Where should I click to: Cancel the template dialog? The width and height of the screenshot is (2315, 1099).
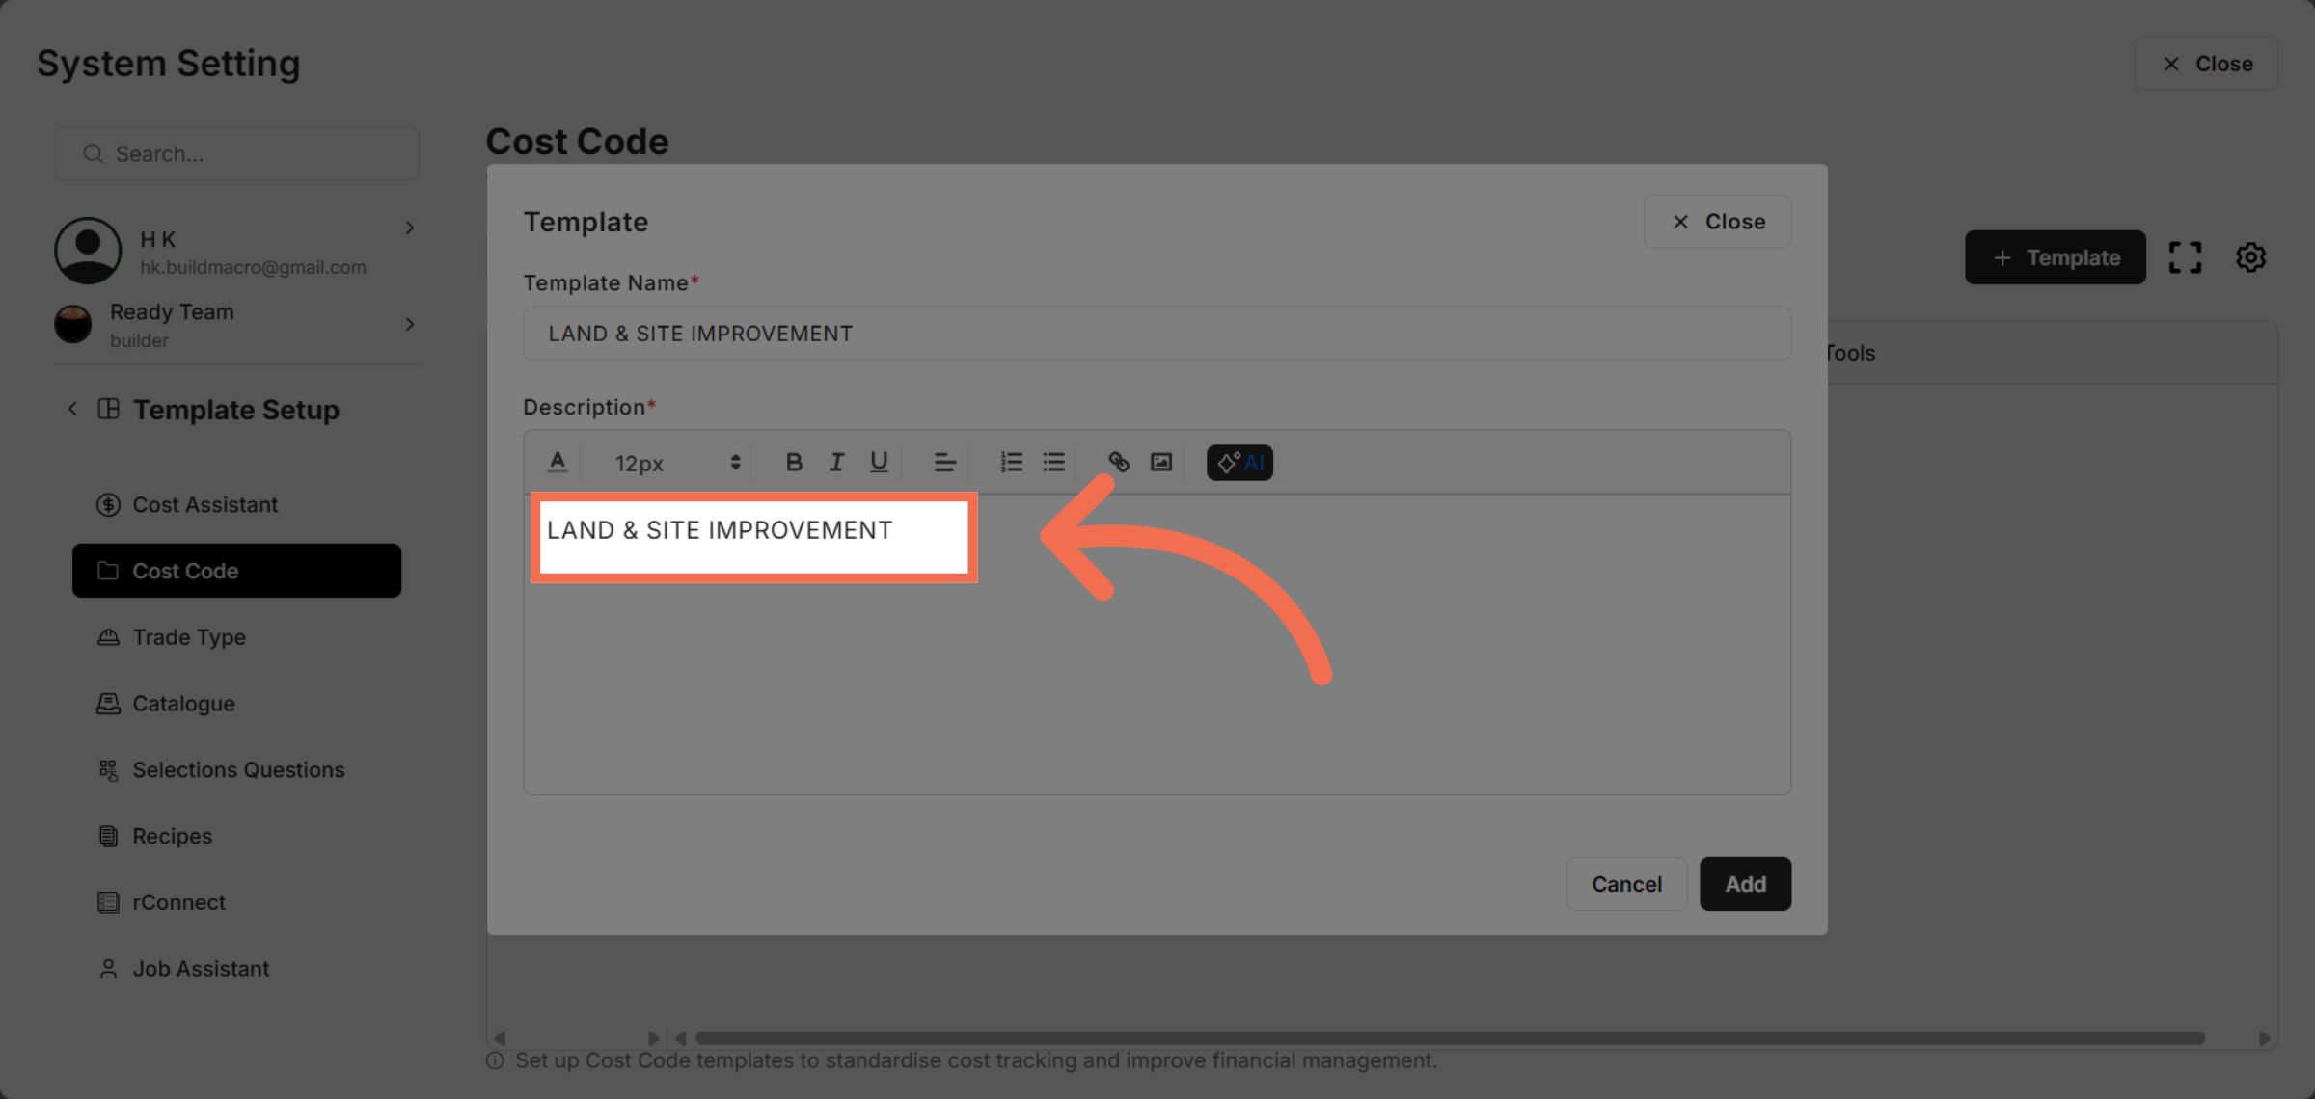pyautogui.click(x=1626, y=884)
